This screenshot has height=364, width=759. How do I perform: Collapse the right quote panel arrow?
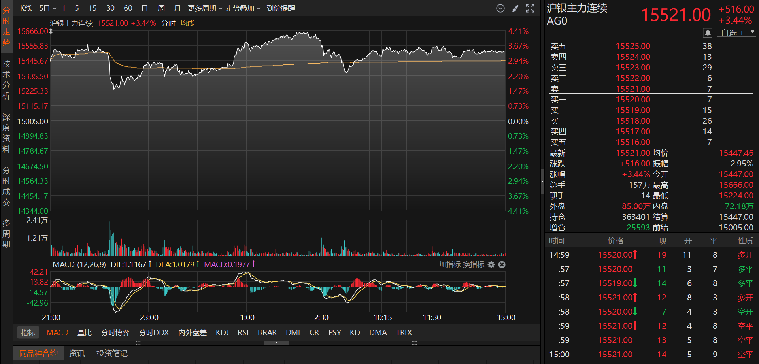542,181
